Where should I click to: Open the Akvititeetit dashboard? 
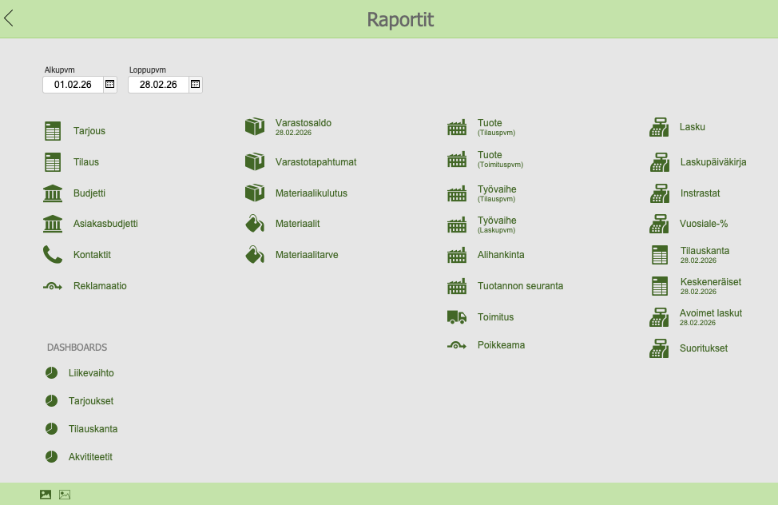[x=90, y=457]
